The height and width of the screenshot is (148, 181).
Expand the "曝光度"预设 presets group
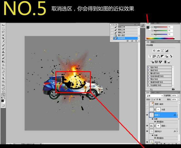click(148, 73)
